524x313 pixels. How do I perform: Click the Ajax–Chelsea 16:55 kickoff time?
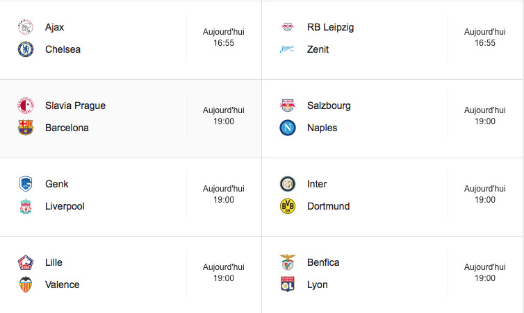(x=223, y=43)
